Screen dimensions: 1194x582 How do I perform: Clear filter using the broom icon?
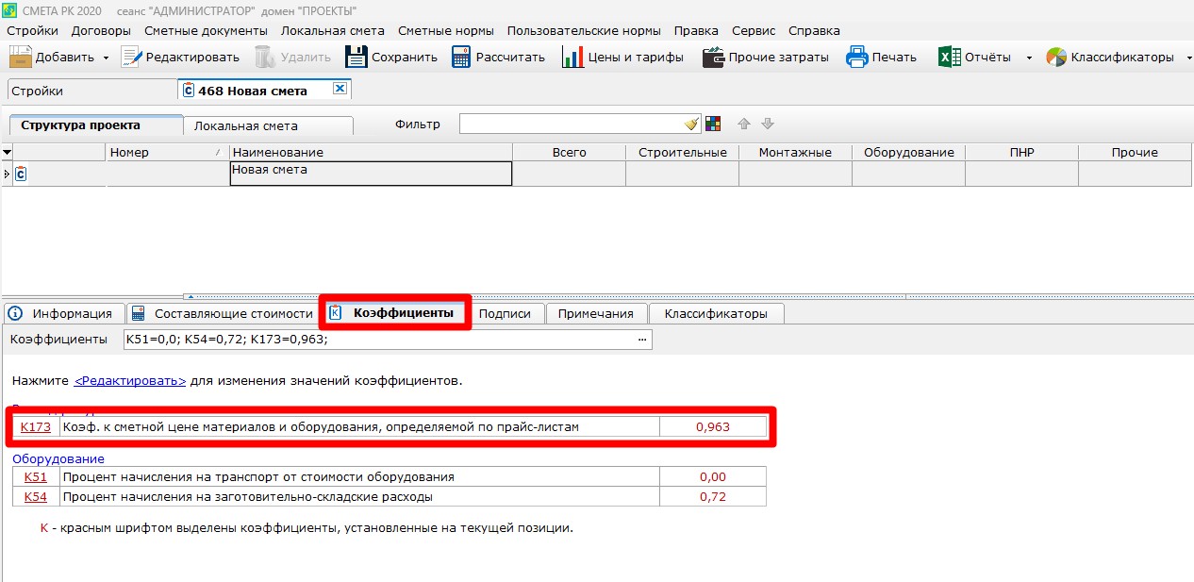coord(691,125)
